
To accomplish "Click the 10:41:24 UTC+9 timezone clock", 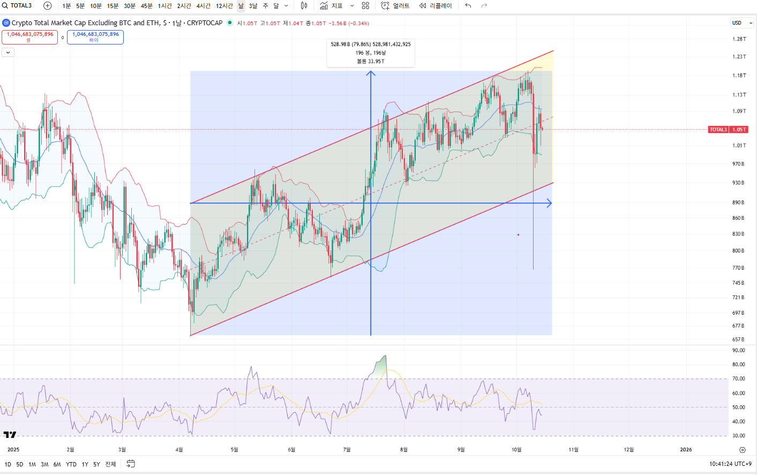I will pyautogui.click(x=730, y=464).
